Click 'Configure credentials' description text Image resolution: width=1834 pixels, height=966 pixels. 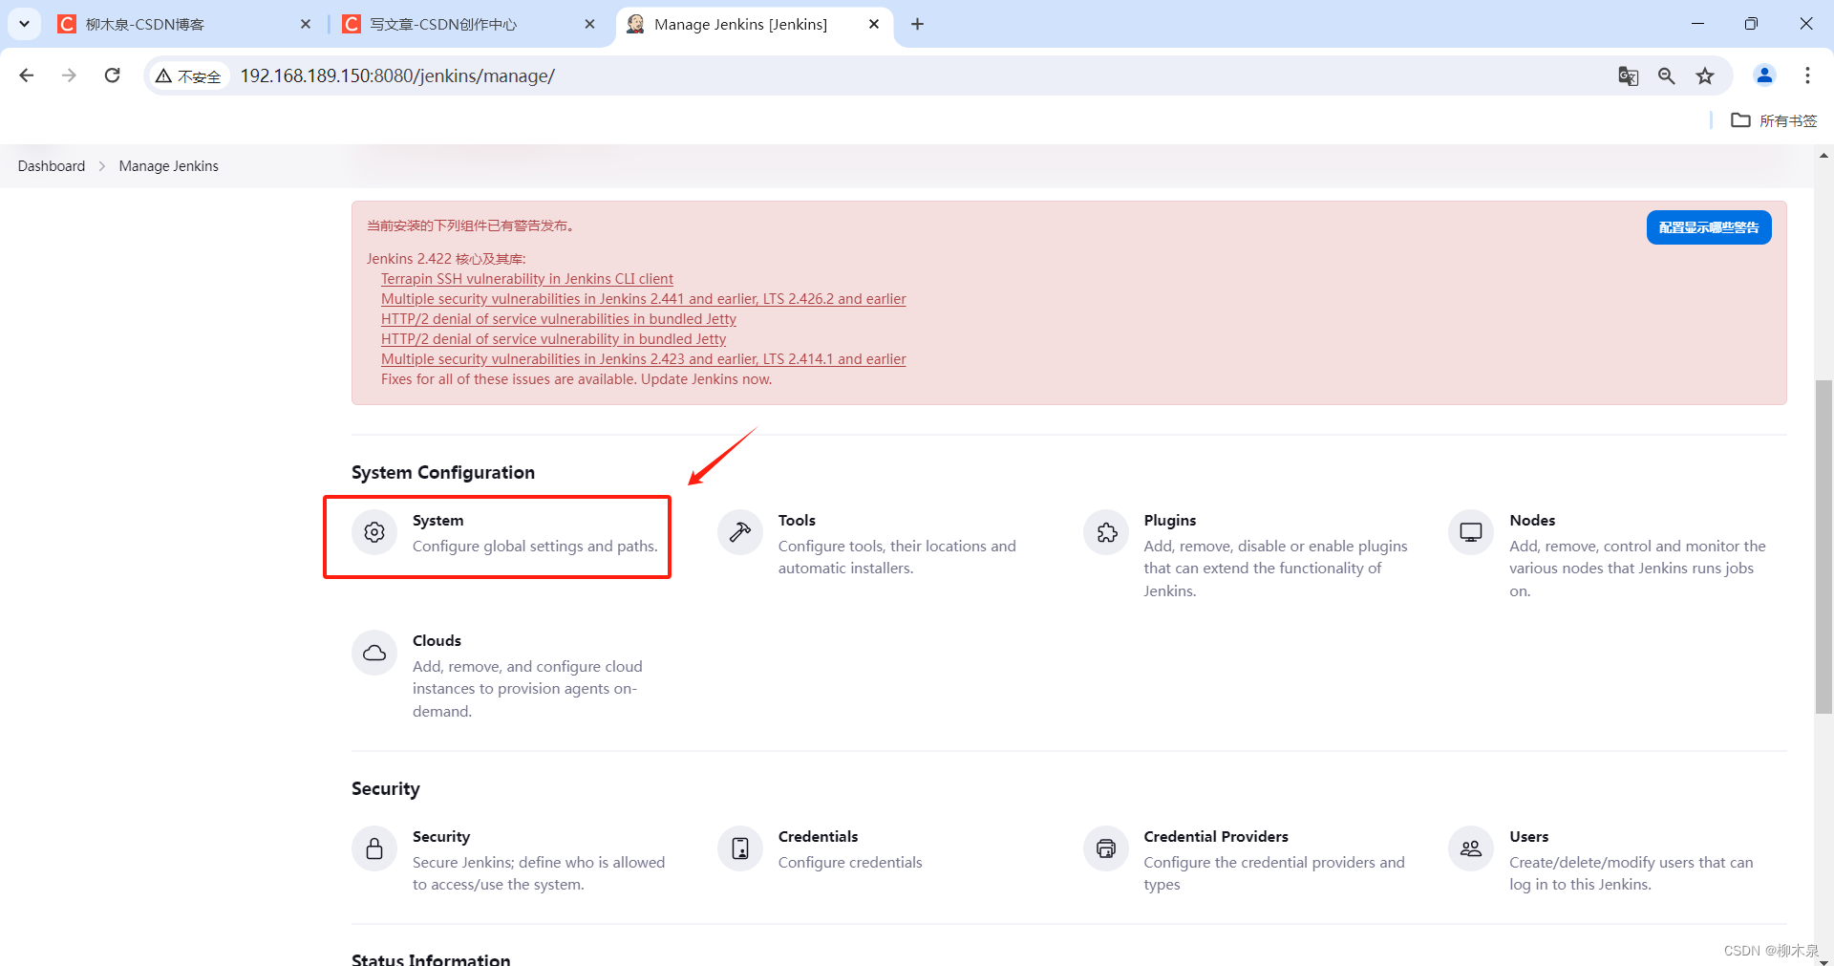(x=850, y=863)
